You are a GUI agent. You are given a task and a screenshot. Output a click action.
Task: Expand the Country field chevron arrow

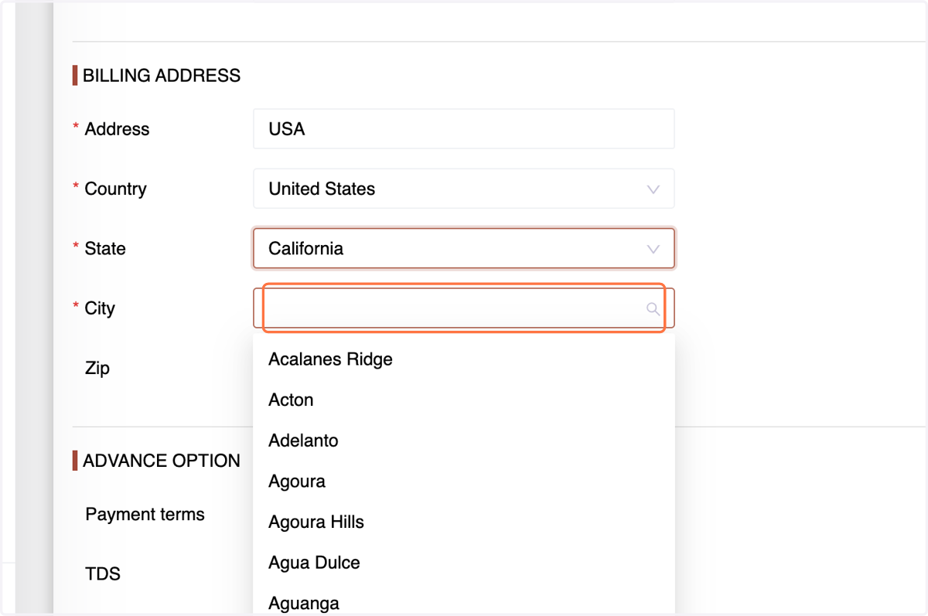coord(653,189)
